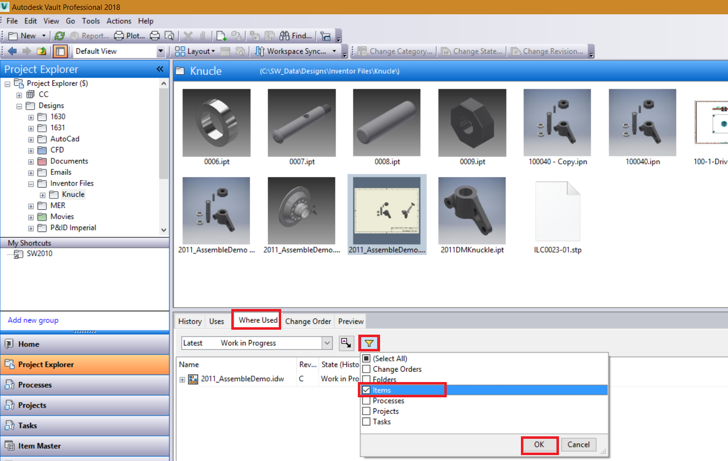728x461 pixels.
Task: Select the ILC0023-01.stp file
Action: click(557, 211)
